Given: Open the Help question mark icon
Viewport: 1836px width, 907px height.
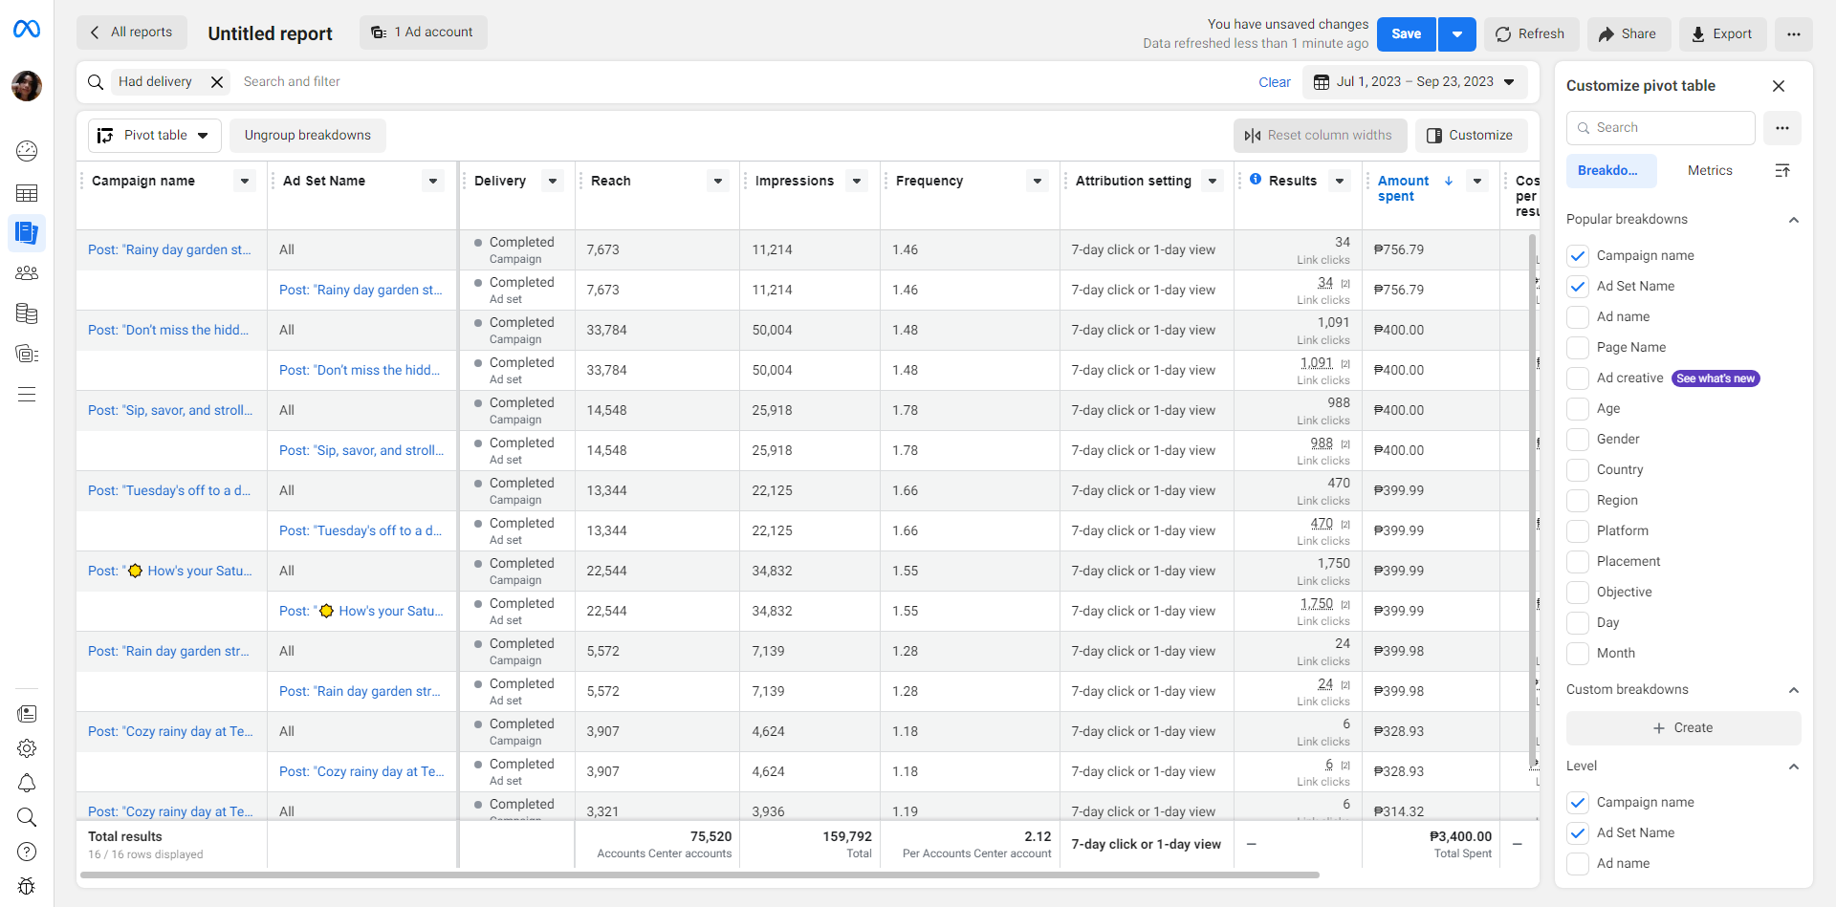Looking at the screenshot, I should coord(27,852).
